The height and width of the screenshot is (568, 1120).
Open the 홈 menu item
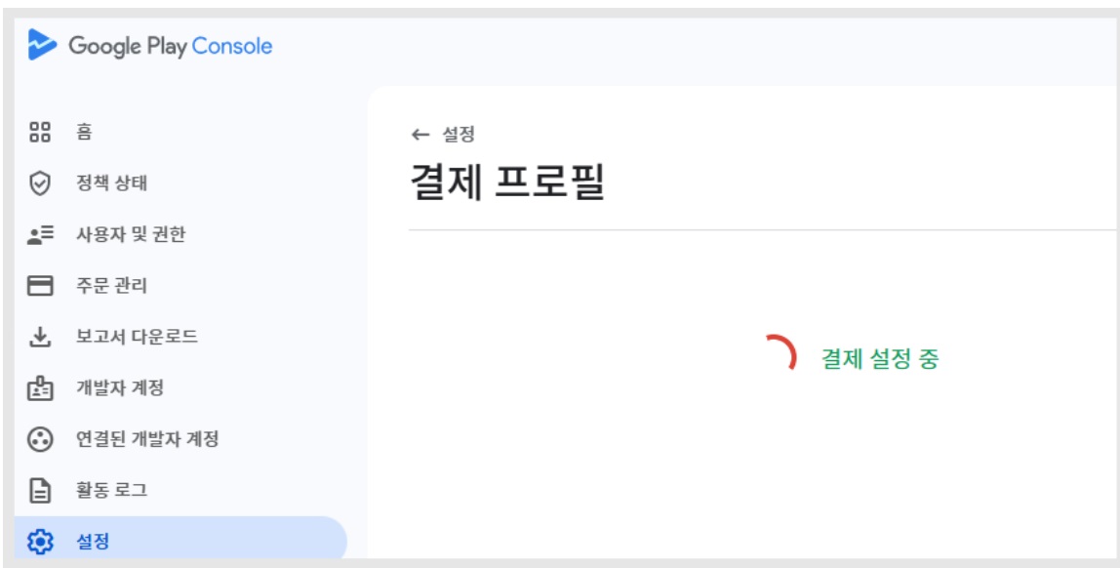(180, 132)
